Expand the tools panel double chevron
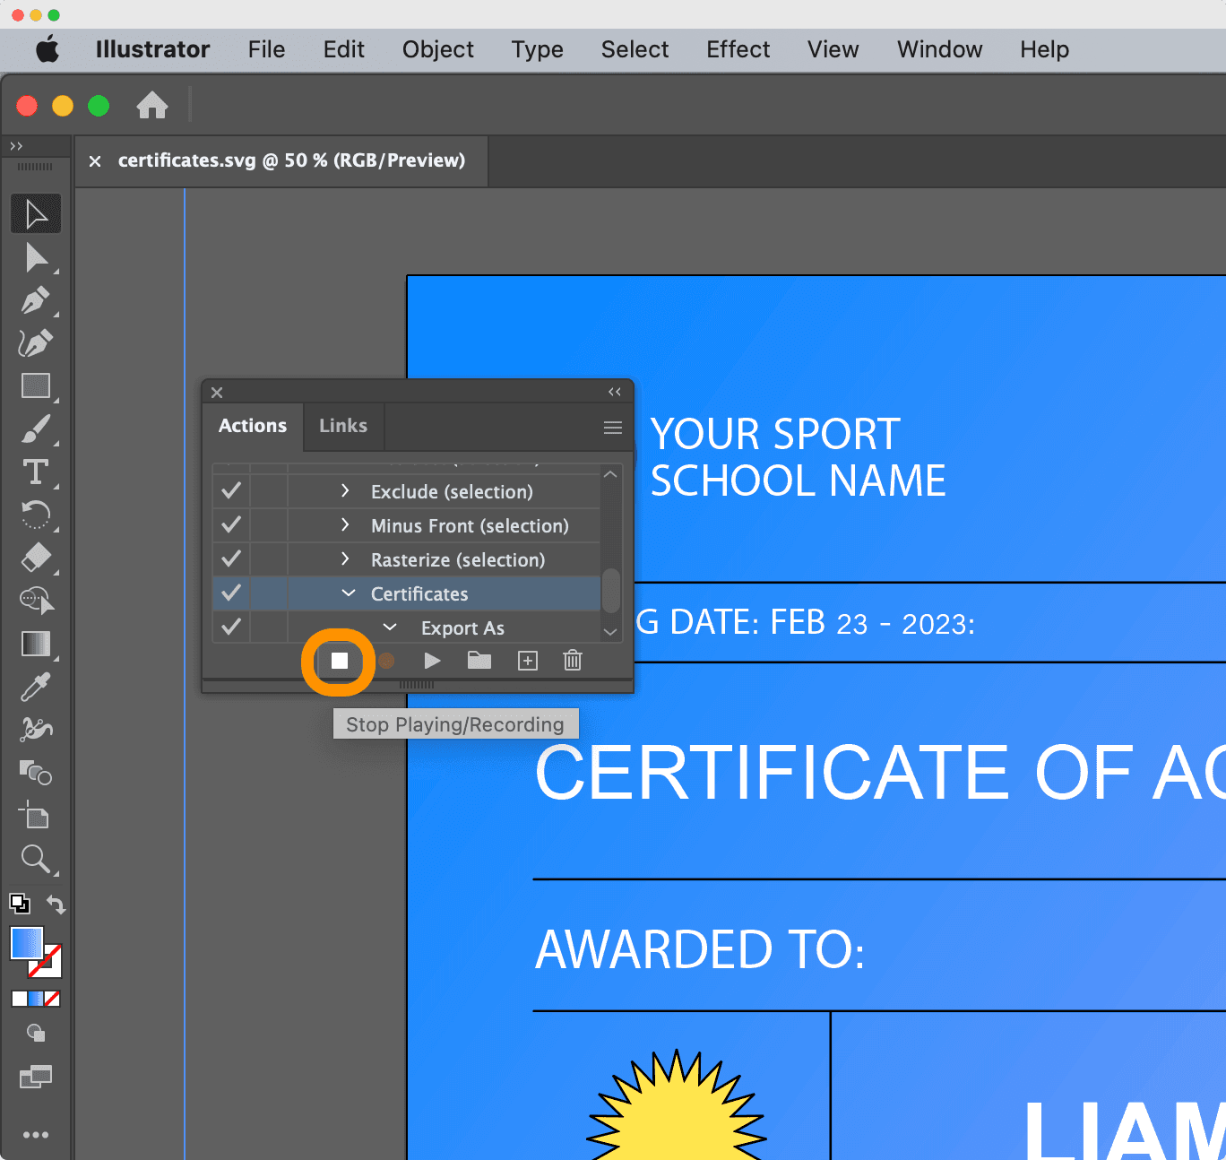This screenshot has width=1226, height=1160. 16,146
